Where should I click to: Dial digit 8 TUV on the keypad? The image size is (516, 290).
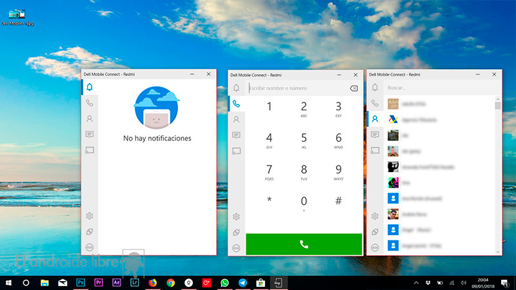pos(304,172)
